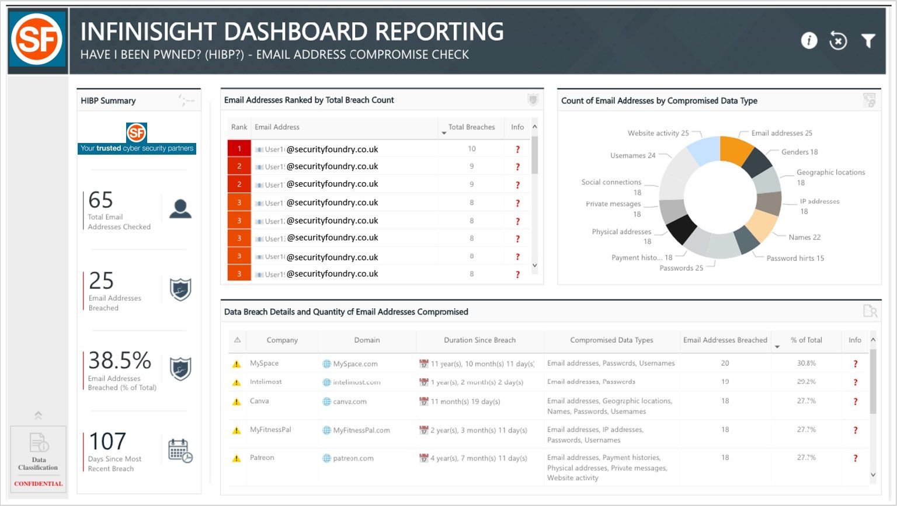Click the "Usernames 24" chart label

633,156
